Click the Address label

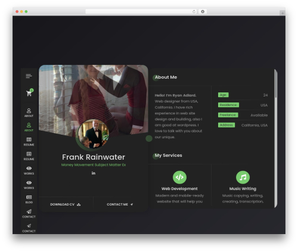[226, 125]
